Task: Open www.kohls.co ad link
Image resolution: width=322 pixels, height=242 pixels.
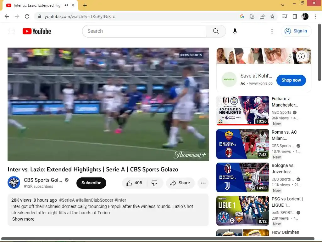Action: click(261, 83)
